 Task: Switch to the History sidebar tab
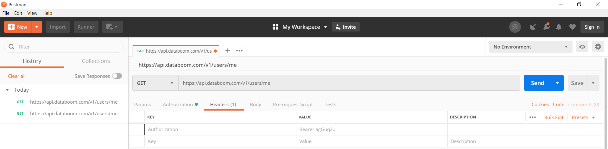point(32,61)
